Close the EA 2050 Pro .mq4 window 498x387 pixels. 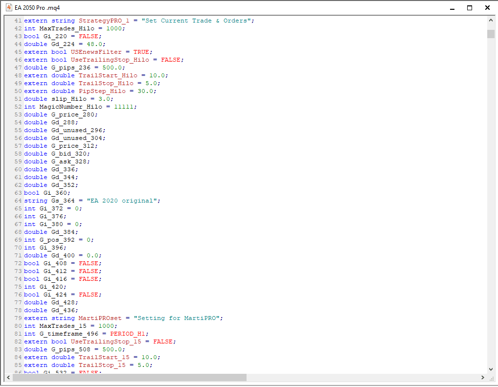pyautogui.click(x=488, y=8)
